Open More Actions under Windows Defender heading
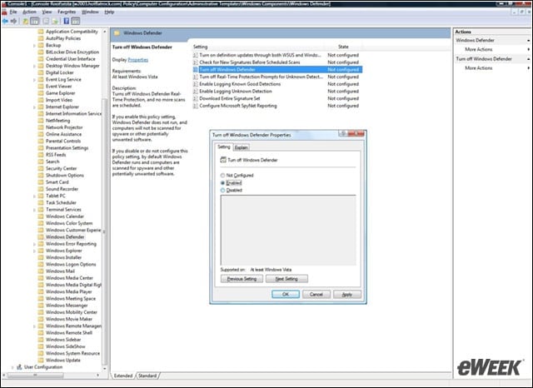 pyautogui.click(x=479, y=49)
